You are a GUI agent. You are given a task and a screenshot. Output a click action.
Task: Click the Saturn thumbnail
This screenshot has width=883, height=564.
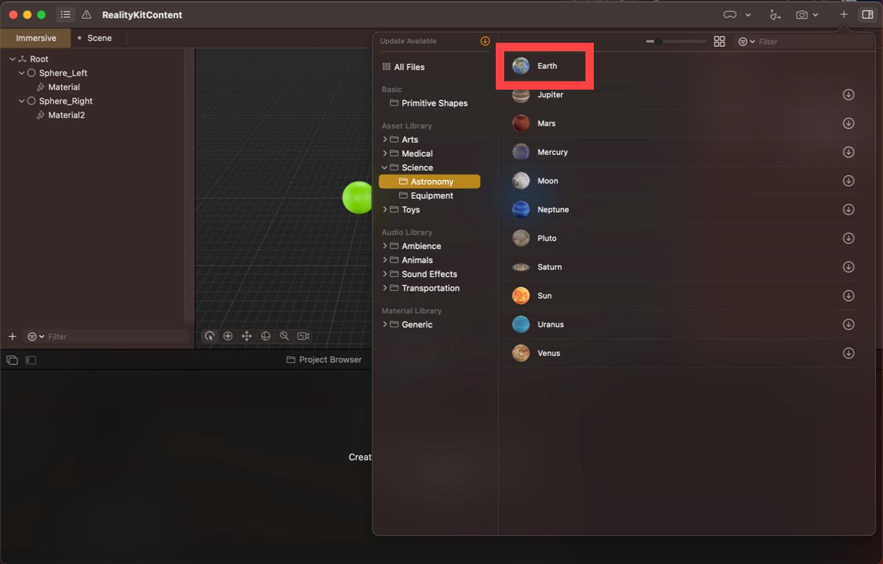tap(521, 267)
